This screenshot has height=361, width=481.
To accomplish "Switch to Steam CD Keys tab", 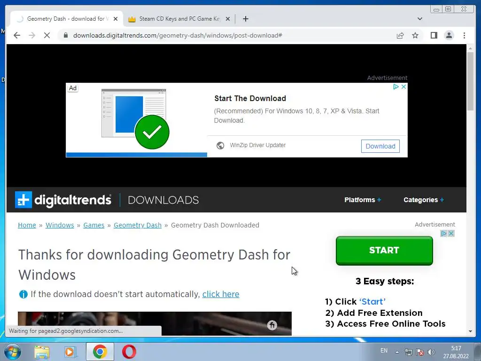I will pos(179,19).
